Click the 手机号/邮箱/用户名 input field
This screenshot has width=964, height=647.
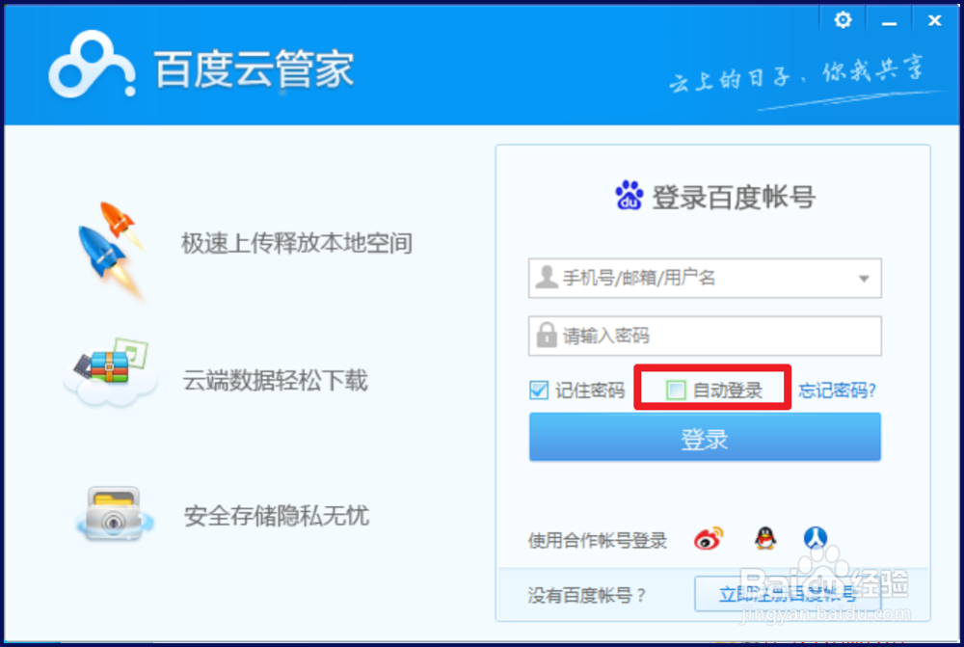[705, 278]
